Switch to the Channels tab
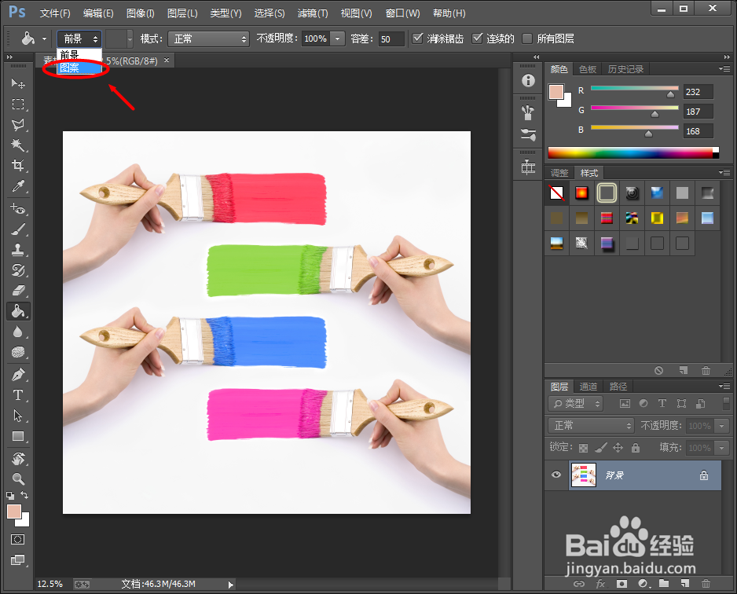 tap(588, 387)
